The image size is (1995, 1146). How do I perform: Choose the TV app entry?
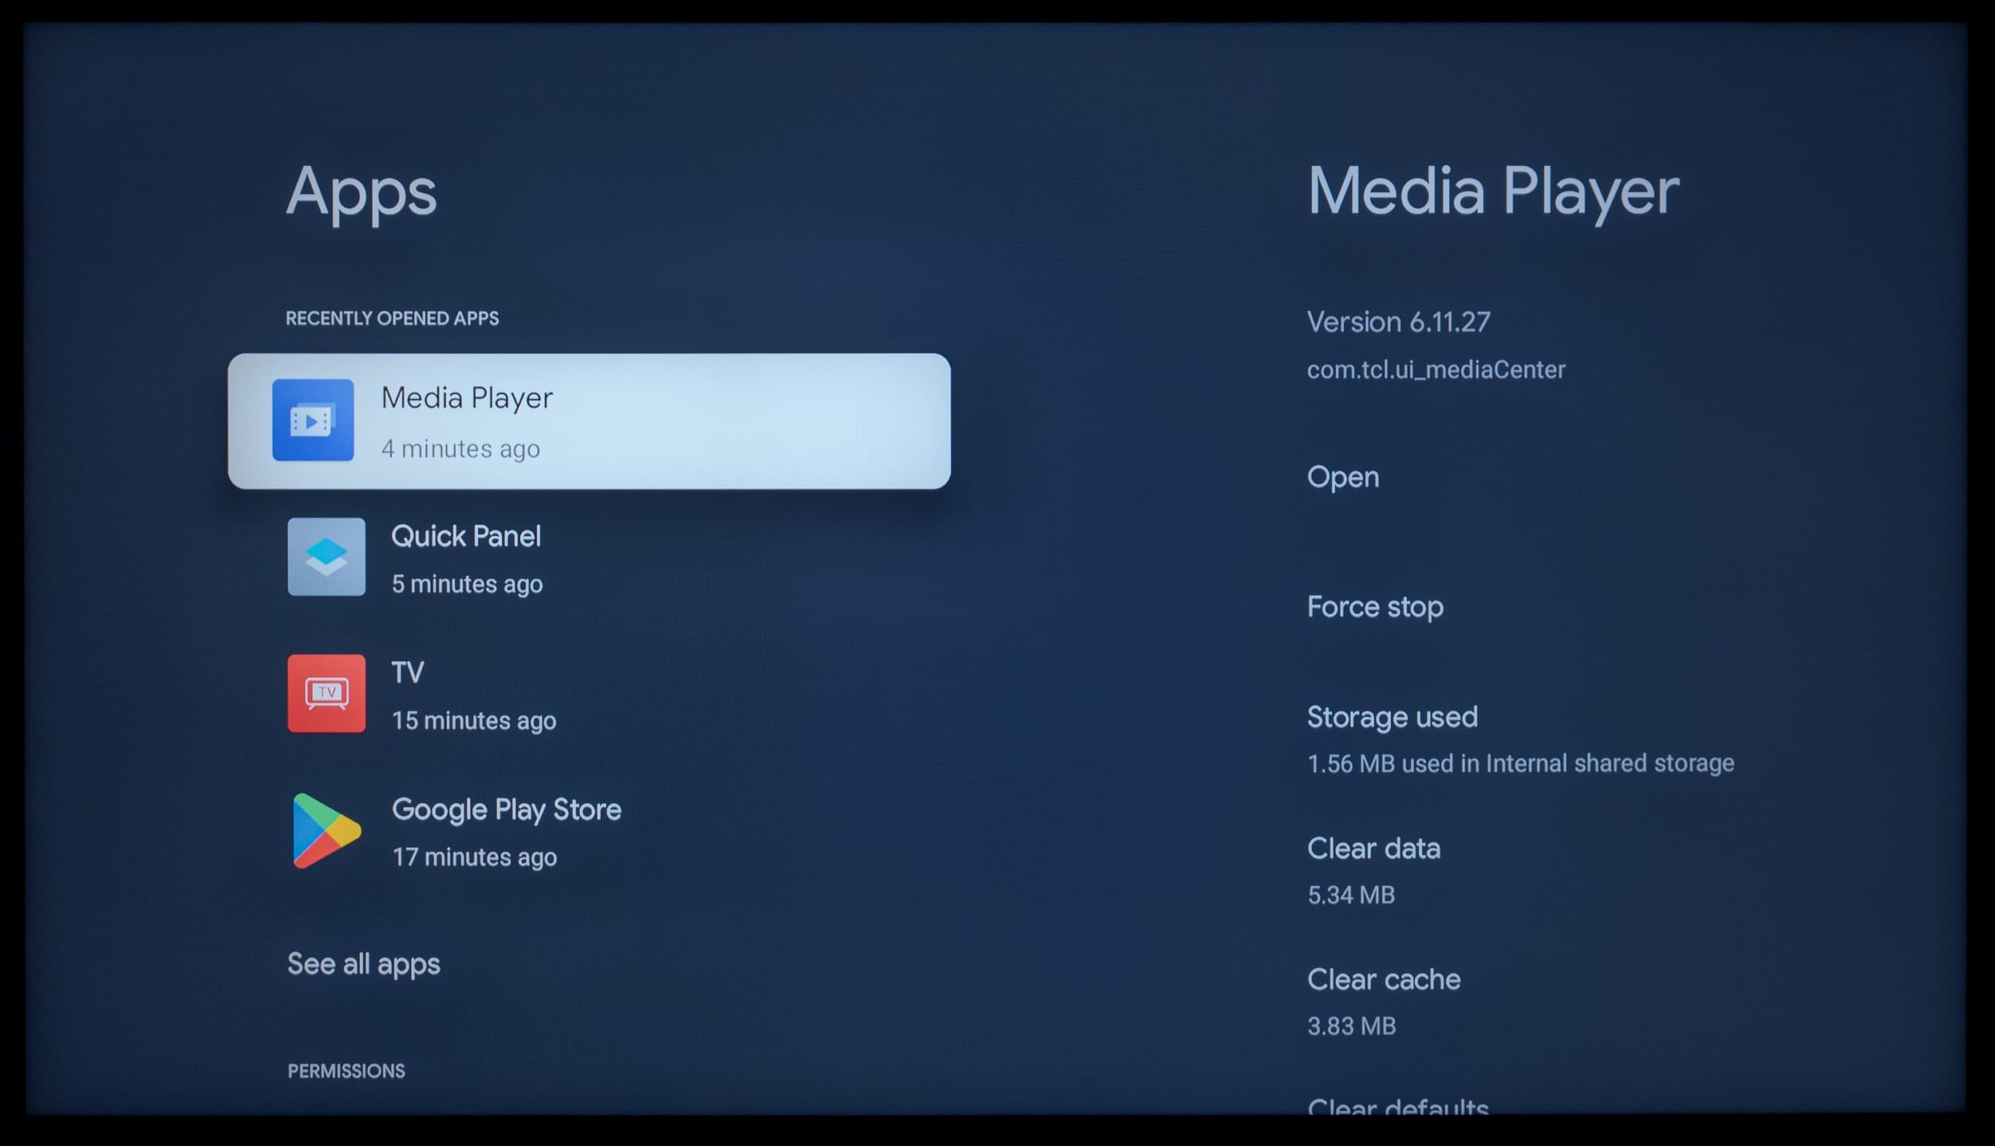pyautogui.click(x=472, y=695)
